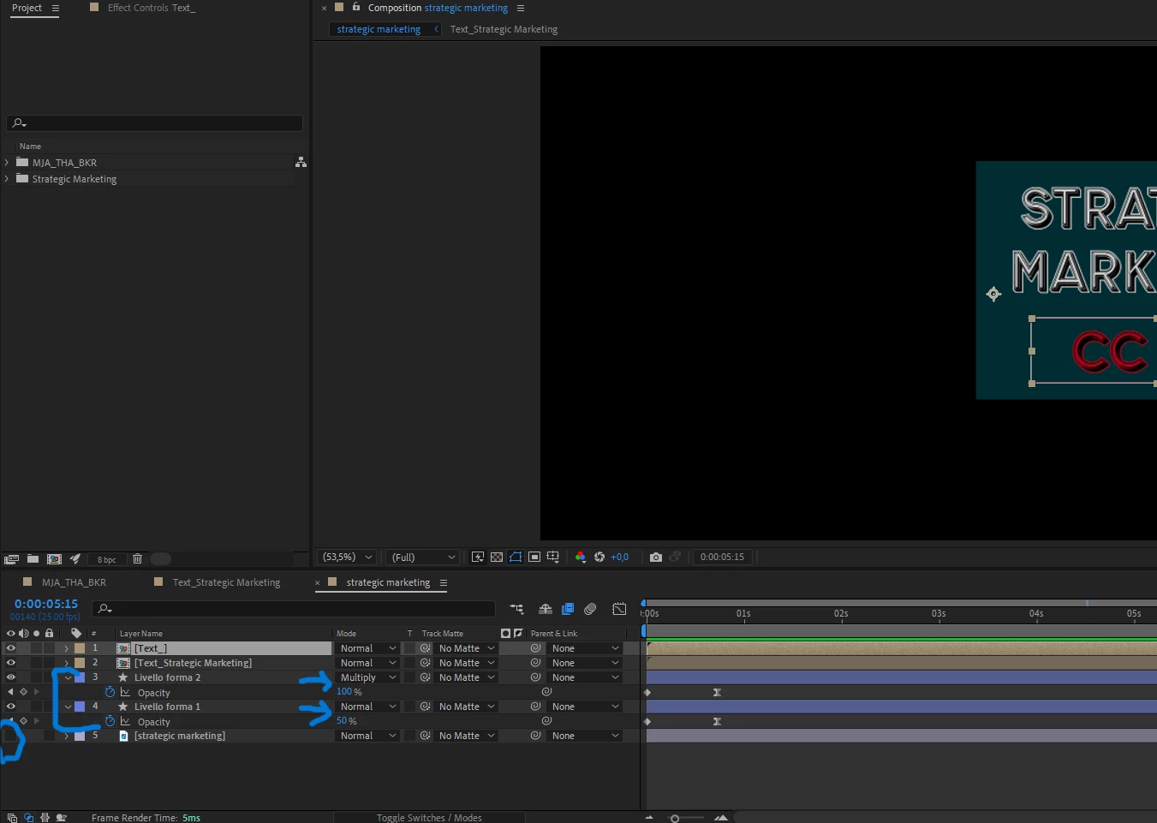The image size is (1157, 823).
Task: Create a new folder in Project panel
Action: (x=33, y=559)
